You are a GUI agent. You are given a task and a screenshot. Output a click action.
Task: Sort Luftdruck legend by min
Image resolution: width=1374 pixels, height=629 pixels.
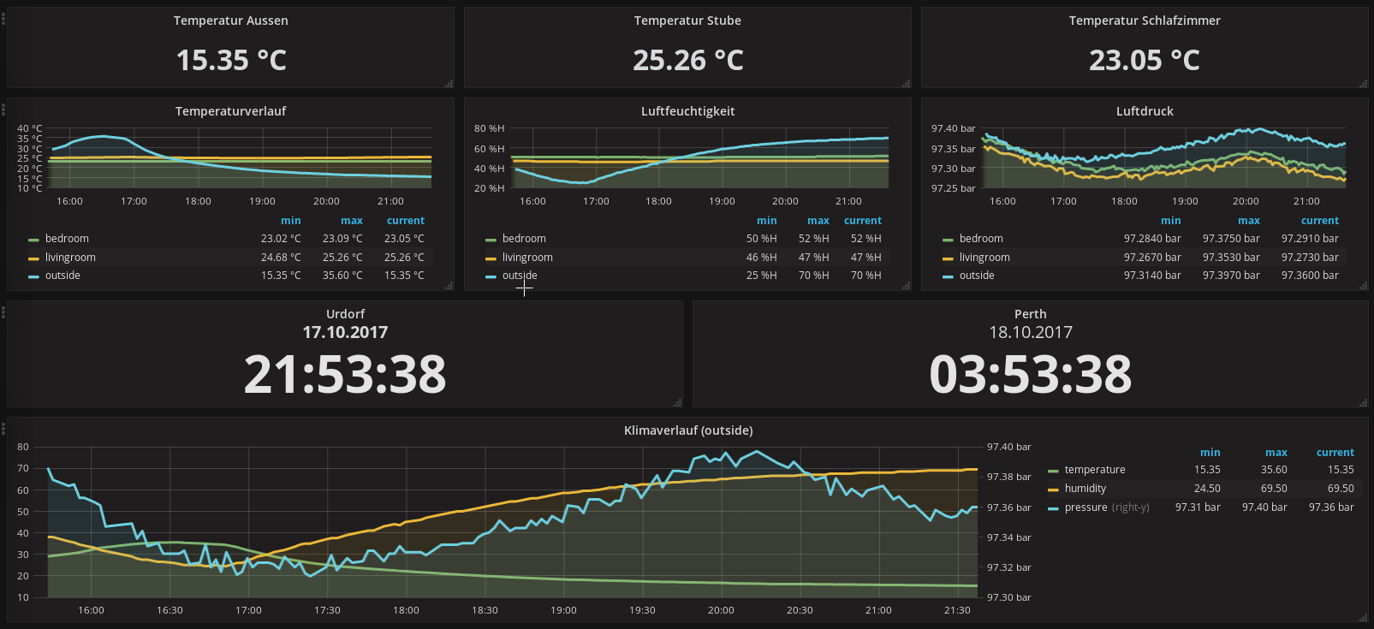1171,221
